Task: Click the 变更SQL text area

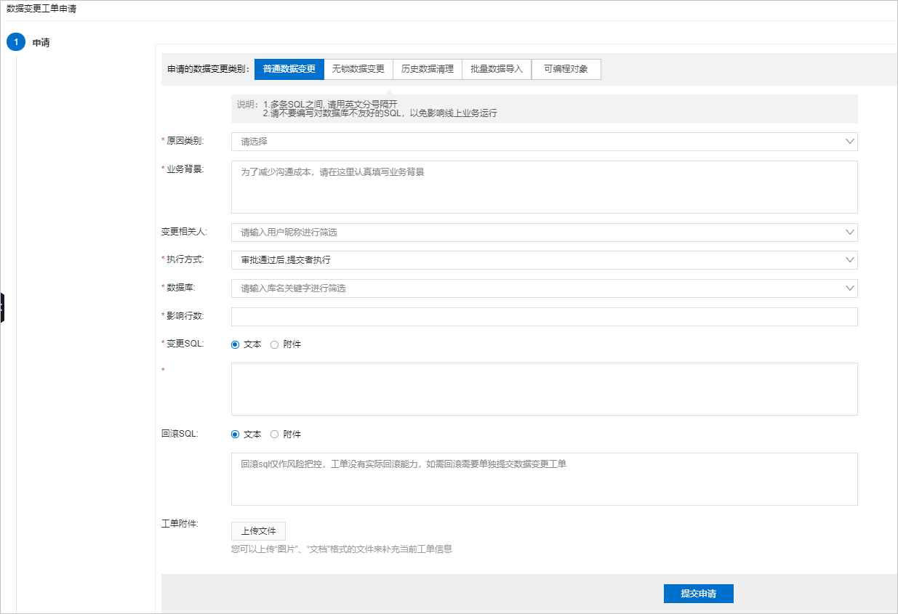Action: pyautogui.click(x=544, y=389)
